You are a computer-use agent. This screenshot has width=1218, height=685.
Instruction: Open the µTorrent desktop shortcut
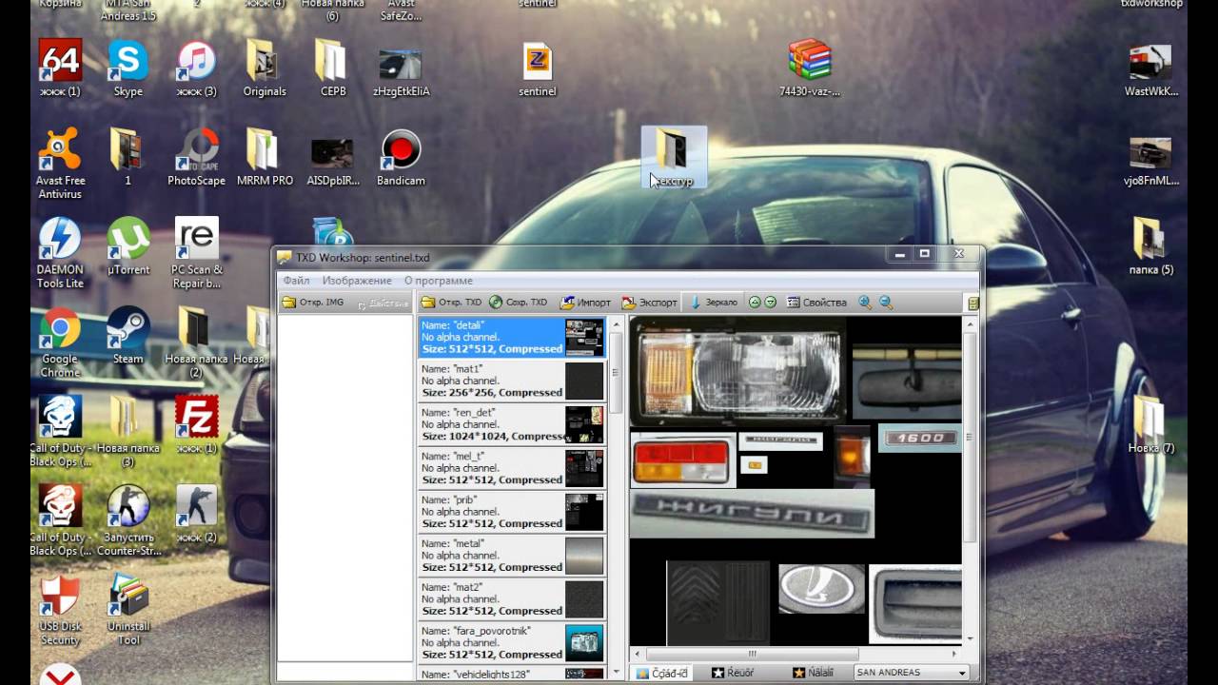click(x=128, y=247)
